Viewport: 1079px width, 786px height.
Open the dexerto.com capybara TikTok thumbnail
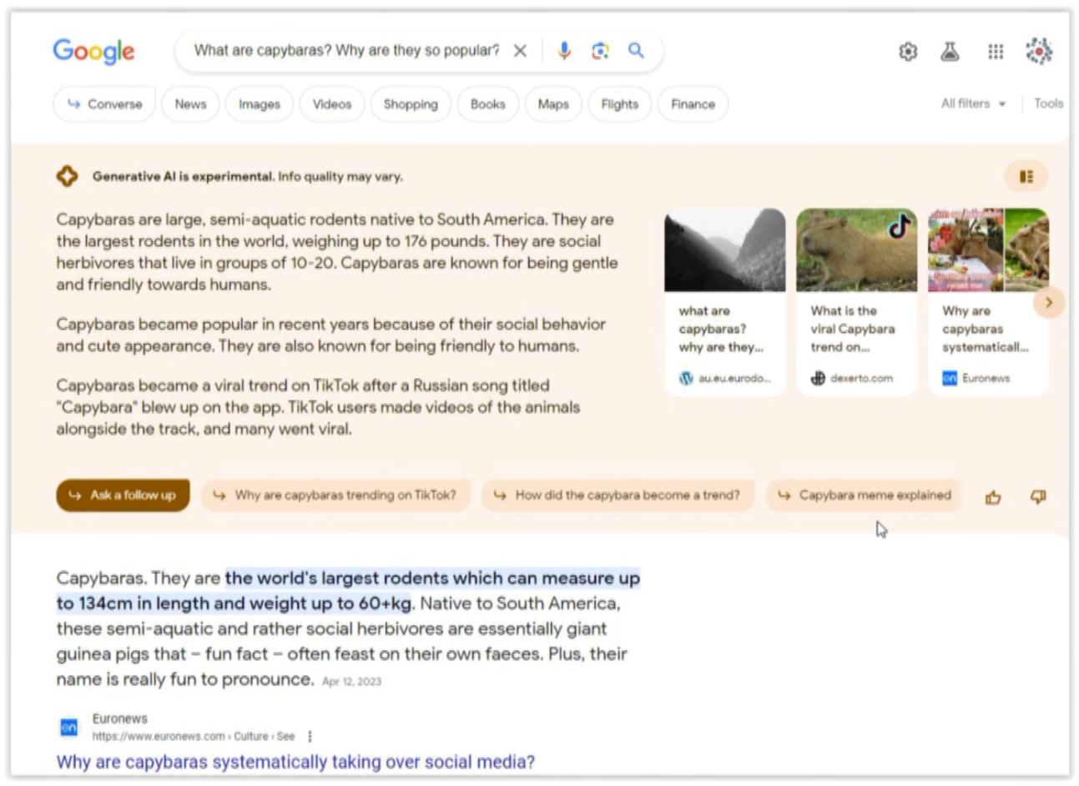pos(856,249)
